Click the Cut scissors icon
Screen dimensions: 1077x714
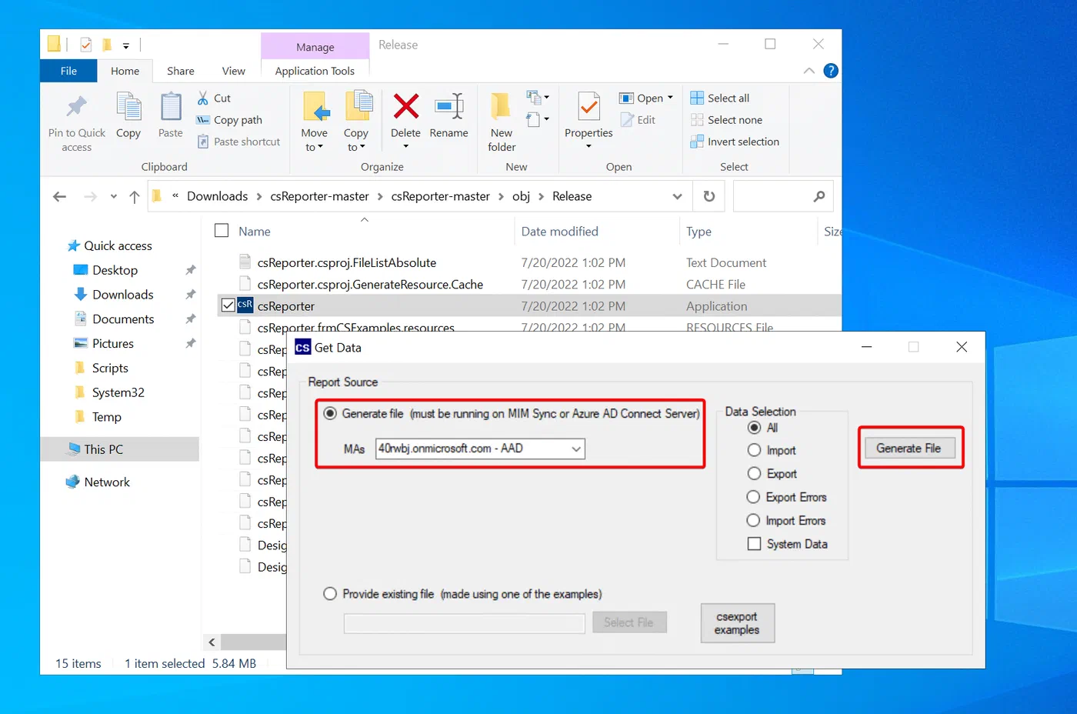(203, 98)
